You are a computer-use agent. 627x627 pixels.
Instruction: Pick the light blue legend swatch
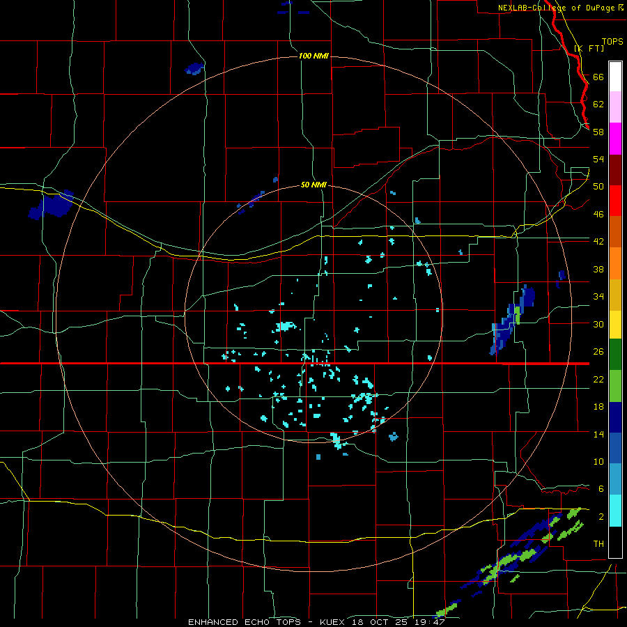tap(615, 479)
